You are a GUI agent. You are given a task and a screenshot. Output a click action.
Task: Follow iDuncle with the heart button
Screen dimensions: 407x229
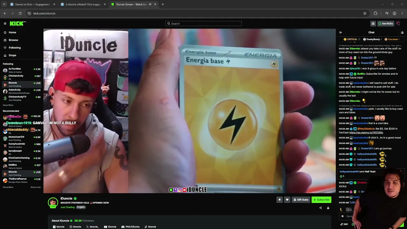coord(287,200)
